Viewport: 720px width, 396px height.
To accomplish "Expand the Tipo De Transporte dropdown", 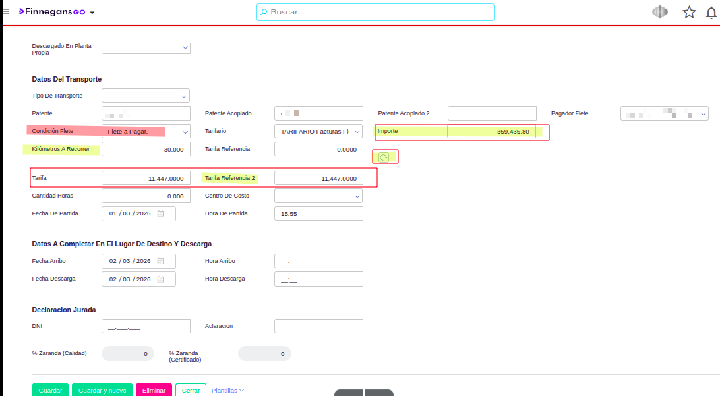I will (184, 96).
